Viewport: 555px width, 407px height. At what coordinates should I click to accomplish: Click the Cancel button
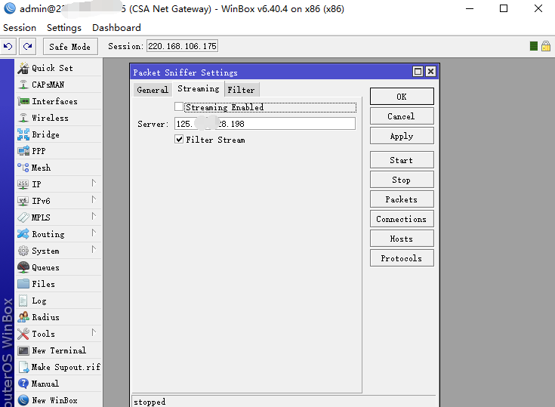click(x=402, y=116)
